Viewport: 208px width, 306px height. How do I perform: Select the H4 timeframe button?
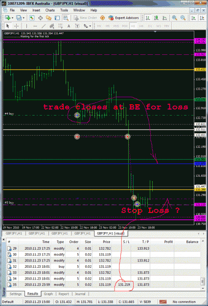pyautogui.click(x=141, y=26)
